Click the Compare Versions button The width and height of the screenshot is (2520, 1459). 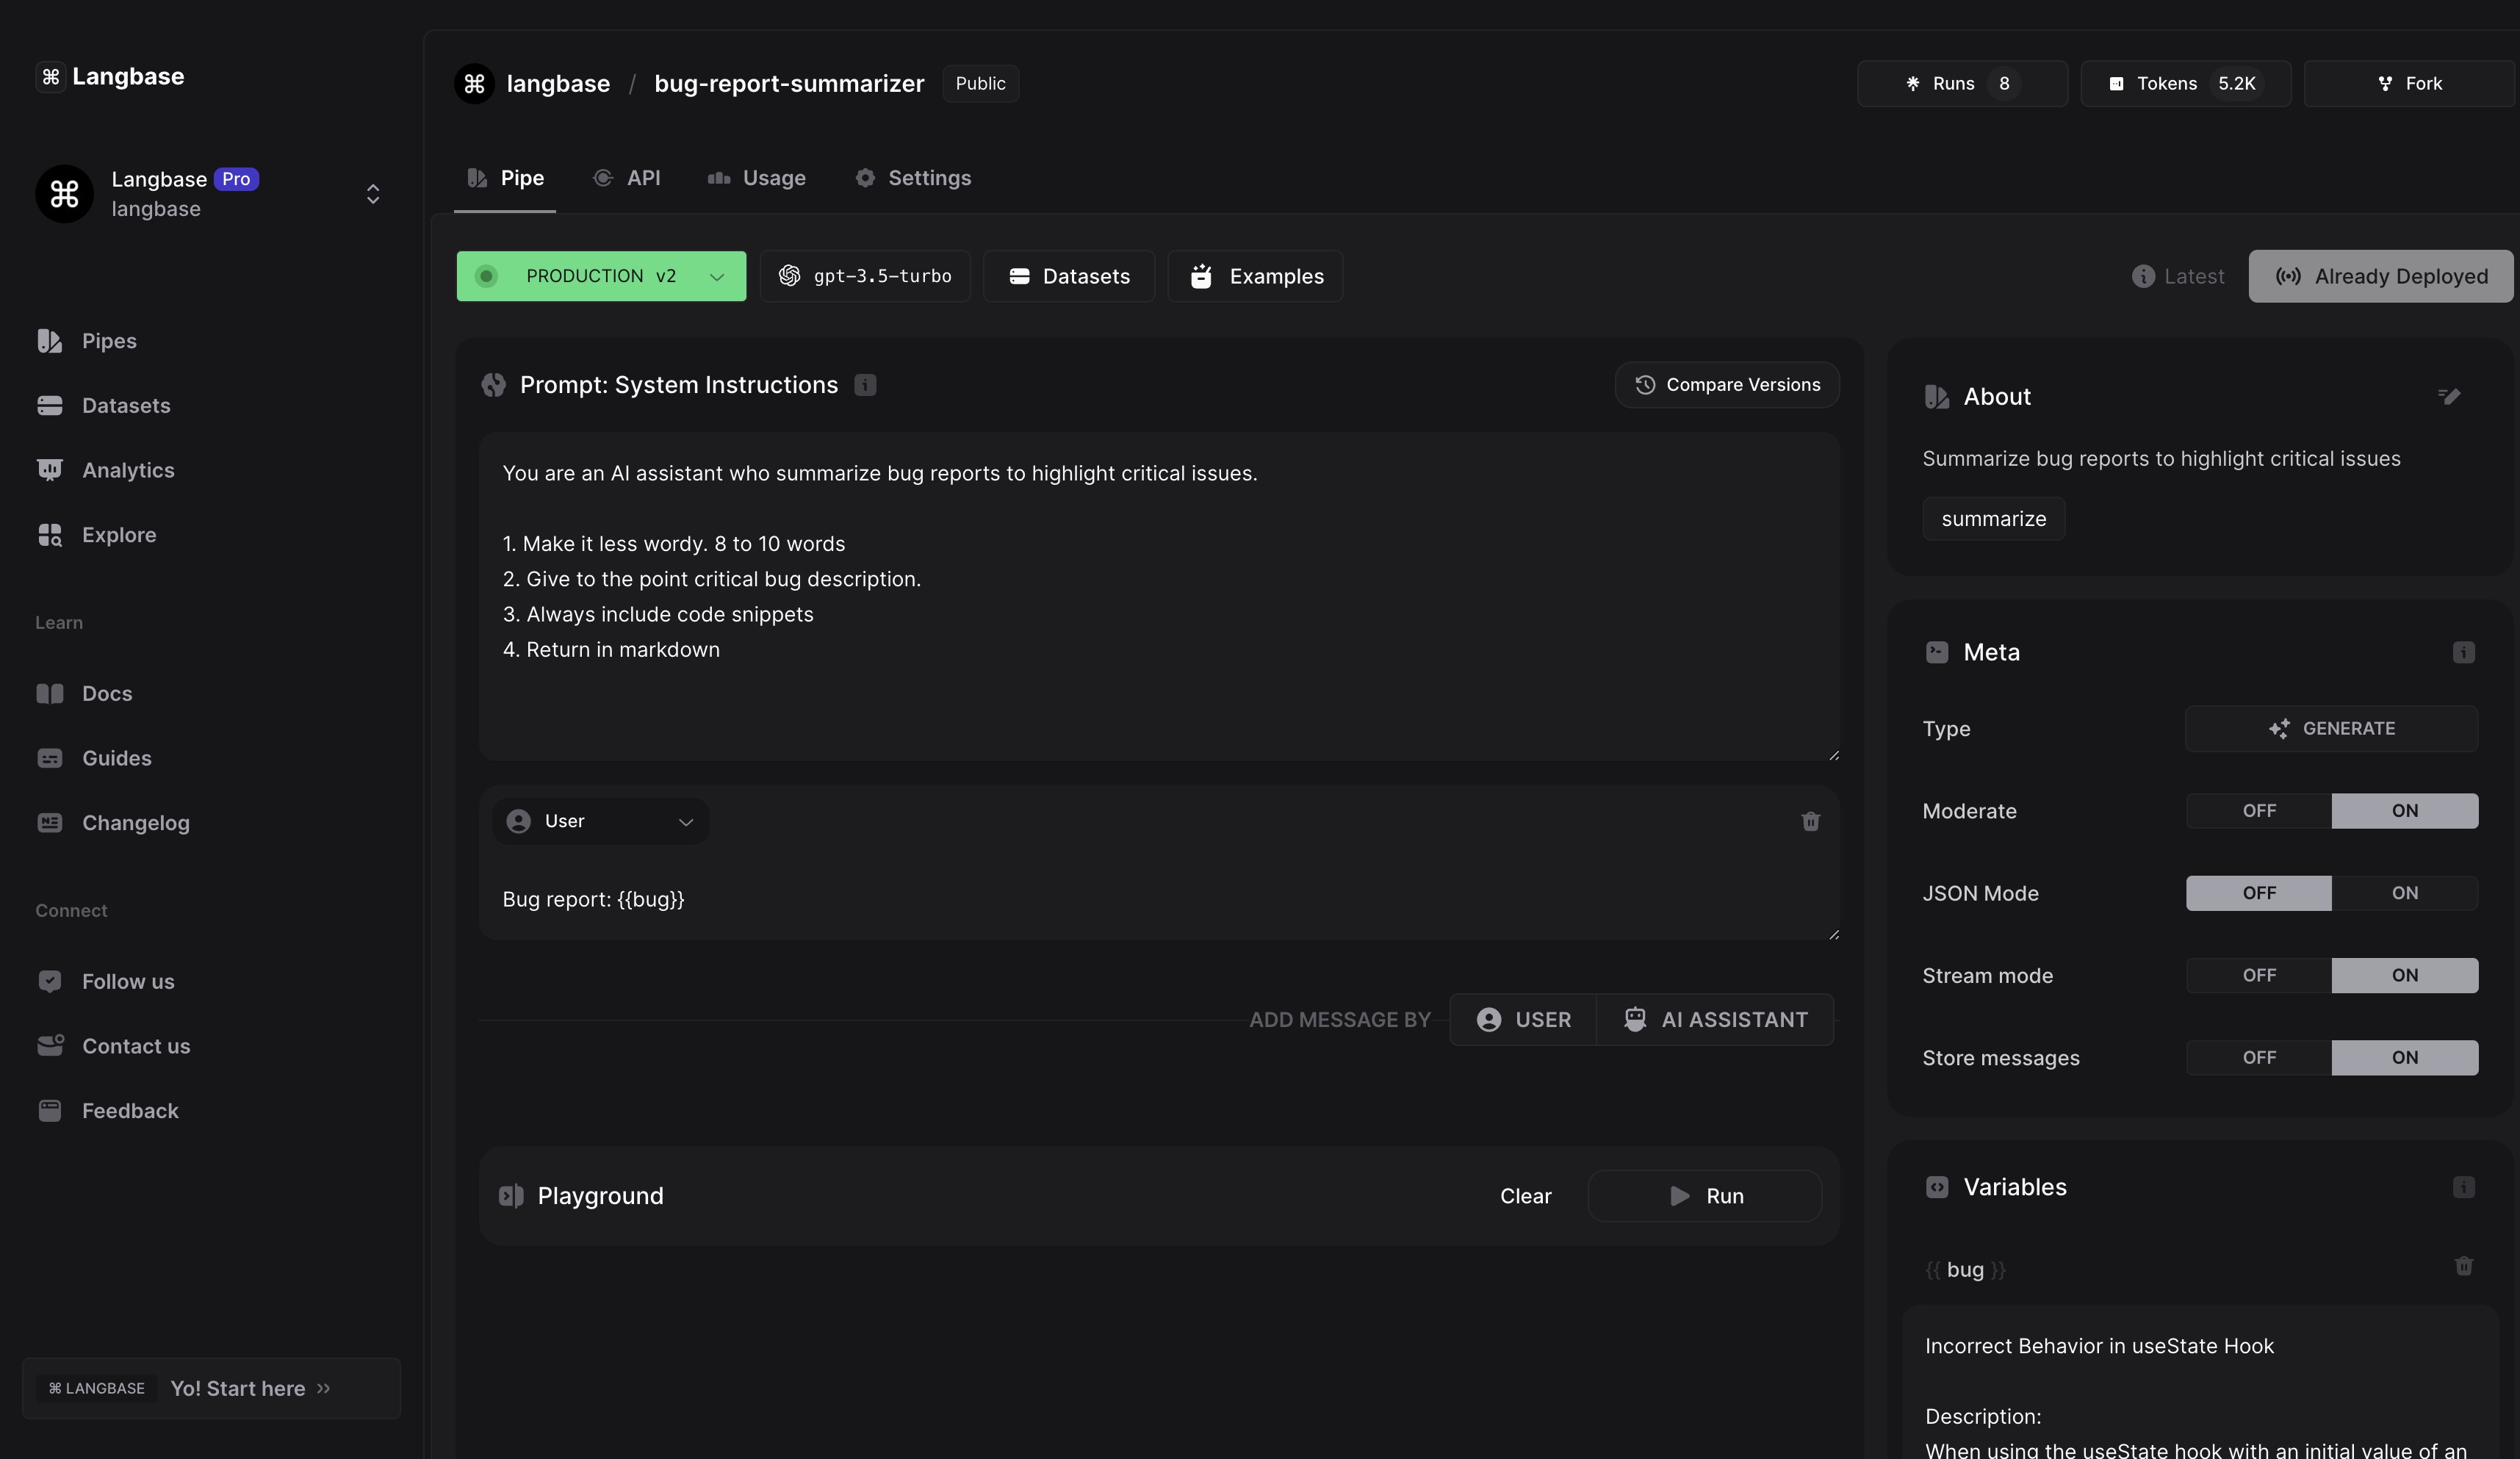point(1727,385)
